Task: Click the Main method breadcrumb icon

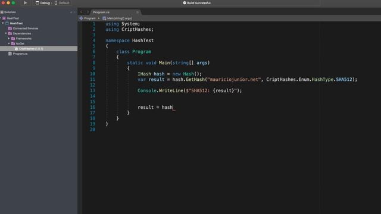Action: [104, 18]
